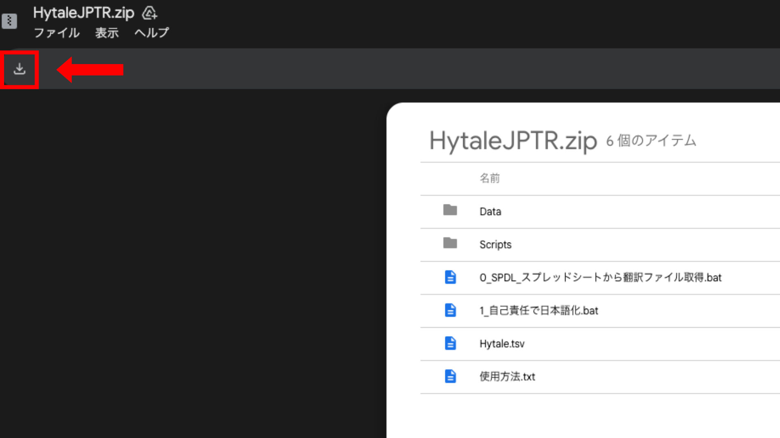This screenshot has height=438, width=780.
Task: Click the Data folder icon
Action: (x=450, y=210)
